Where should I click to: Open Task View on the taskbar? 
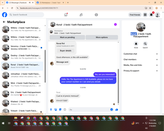pos(9,123)
